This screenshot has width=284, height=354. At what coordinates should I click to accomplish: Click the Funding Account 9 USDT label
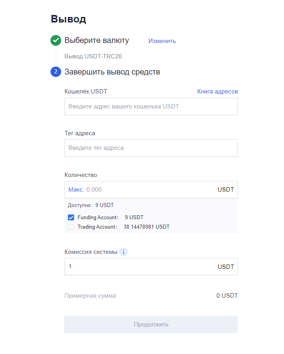pyautogui.click(x=110, y=218)
